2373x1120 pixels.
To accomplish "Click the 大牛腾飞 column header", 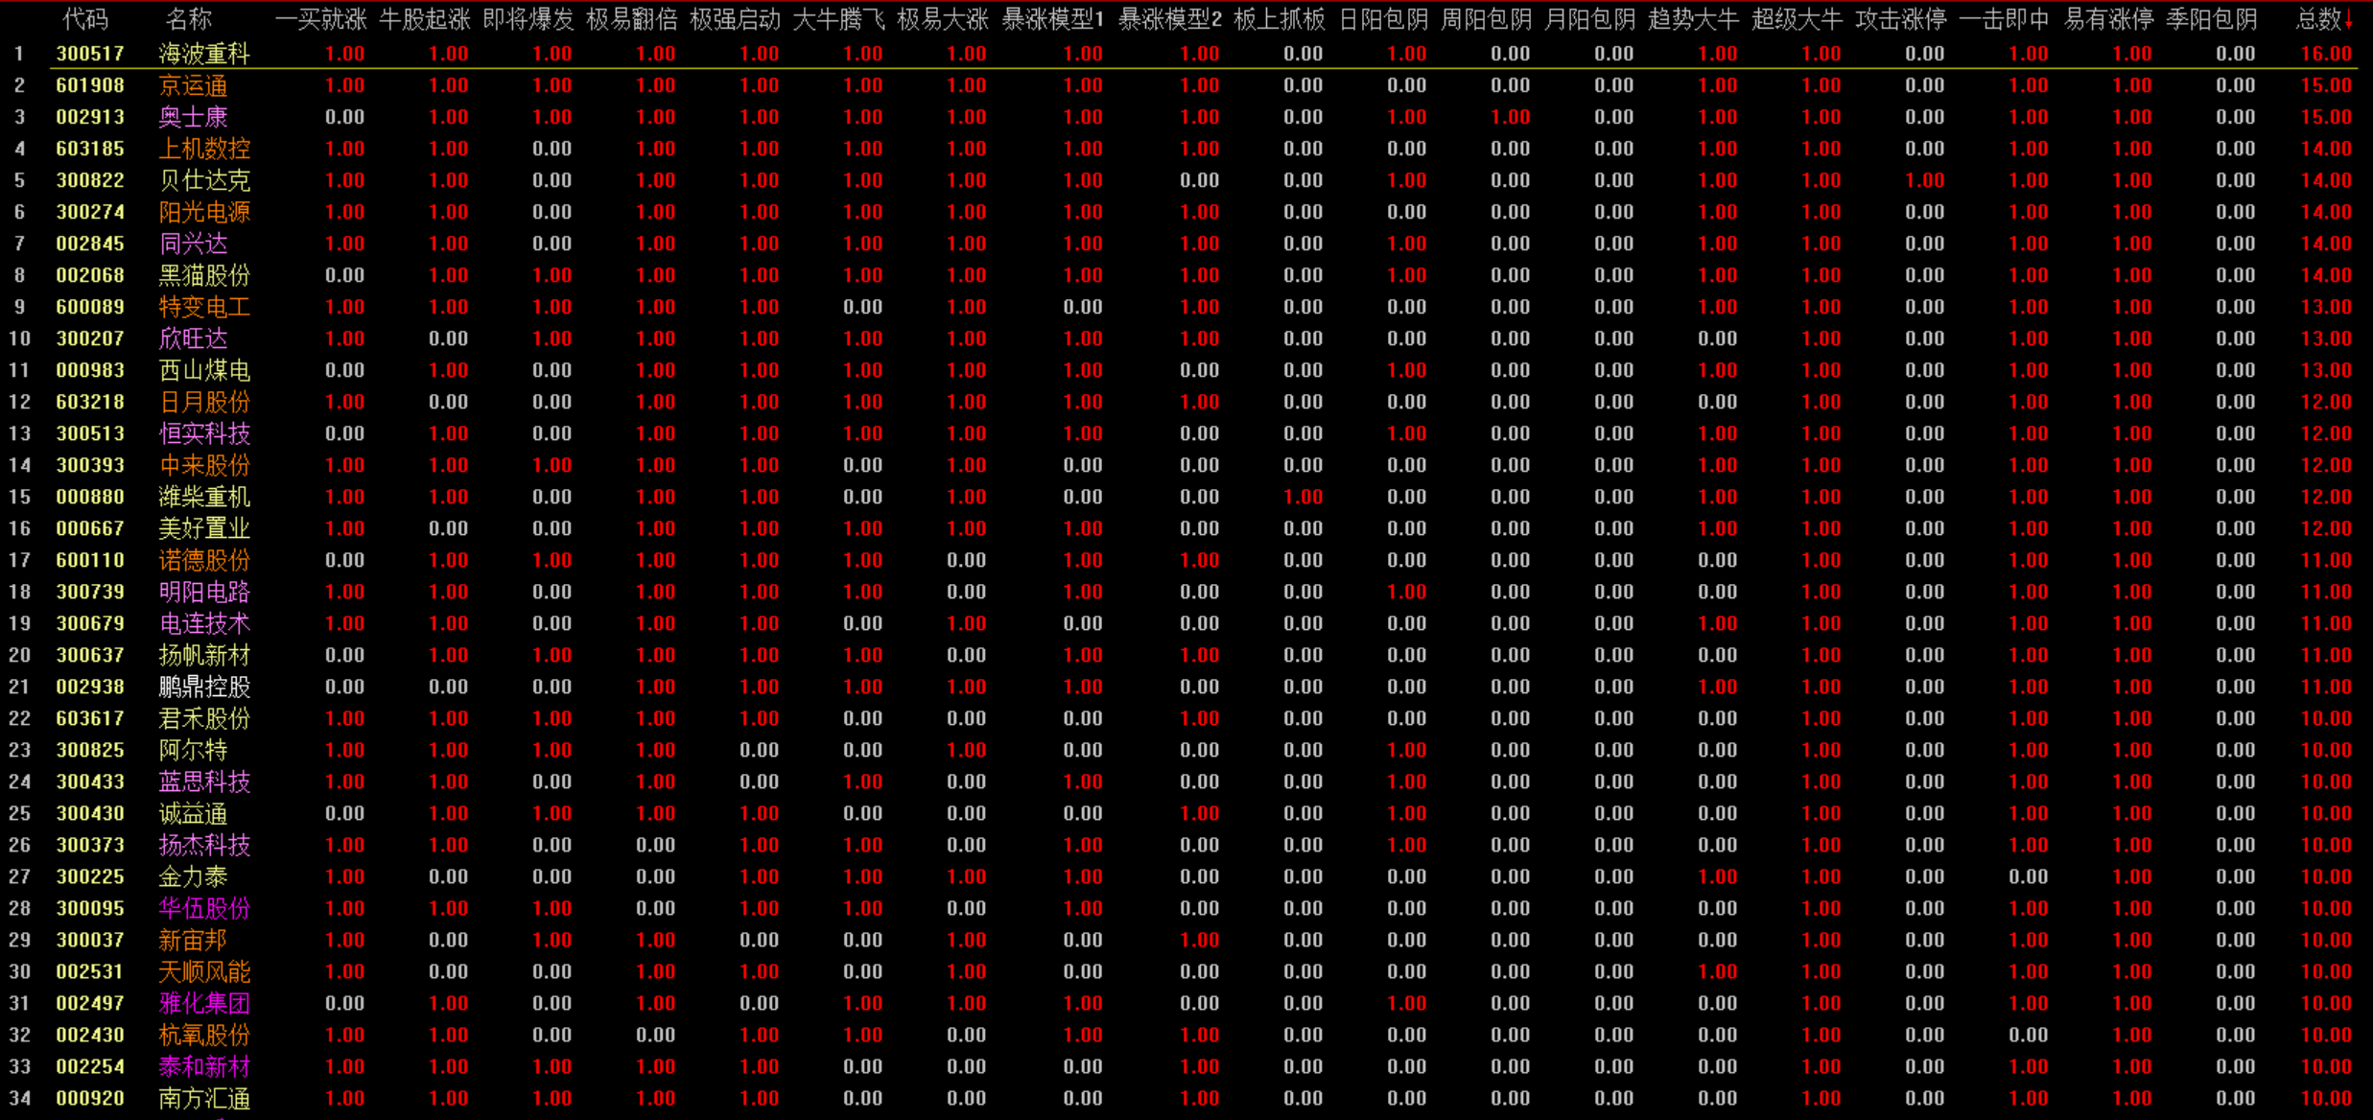I will tap(838, 19).
